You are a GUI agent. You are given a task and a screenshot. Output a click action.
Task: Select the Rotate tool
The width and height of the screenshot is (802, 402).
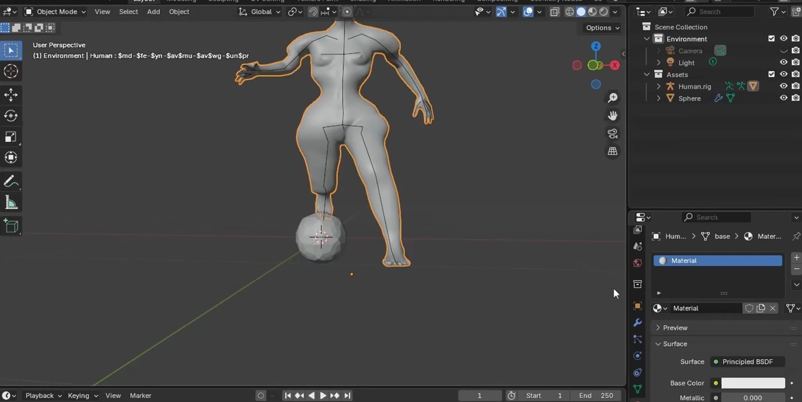pos(11,116)
